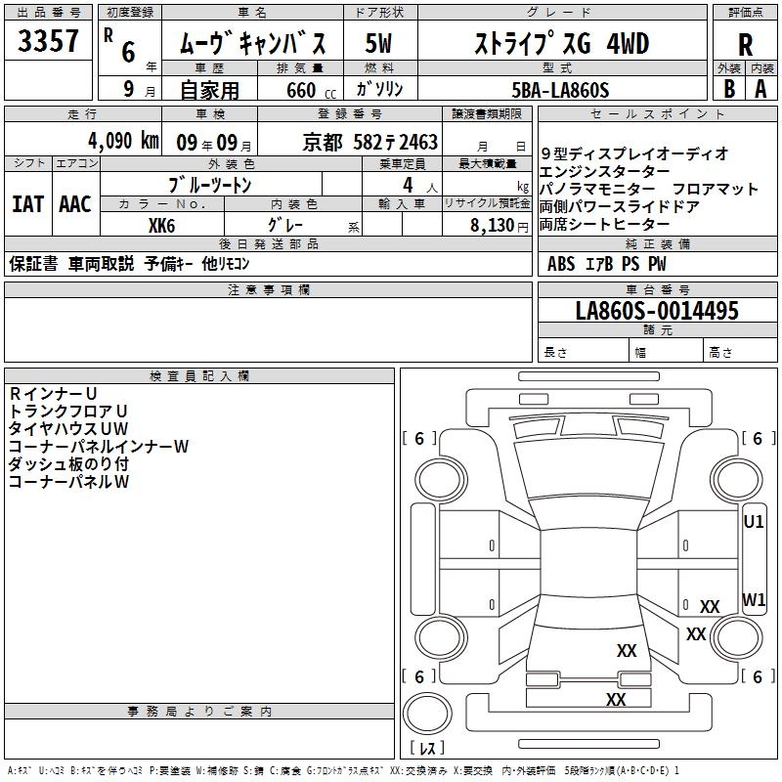Image resolution: width=782 pixels, height=782 pixels.
Task: Click the U1 damage mark on diagram
Action: [754, 522]
